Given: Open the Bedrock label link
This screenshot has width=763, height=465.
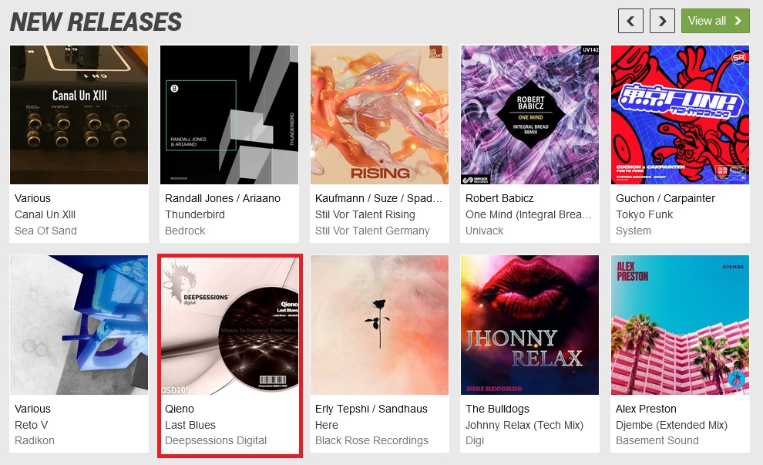Looking at the screenshot, I should click(185, 231).
